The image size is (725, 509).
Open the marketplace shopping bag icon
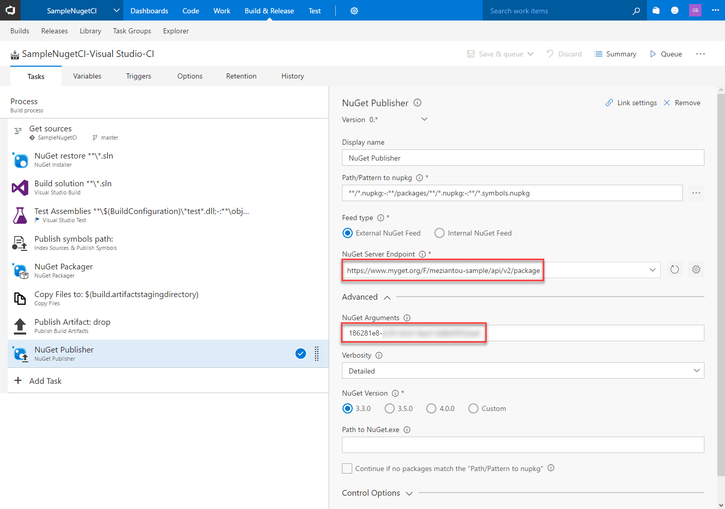point(656,11)
